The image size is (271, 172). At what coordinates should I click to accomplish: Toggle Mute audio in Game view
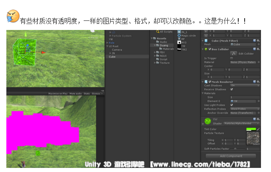click(75, 93)
